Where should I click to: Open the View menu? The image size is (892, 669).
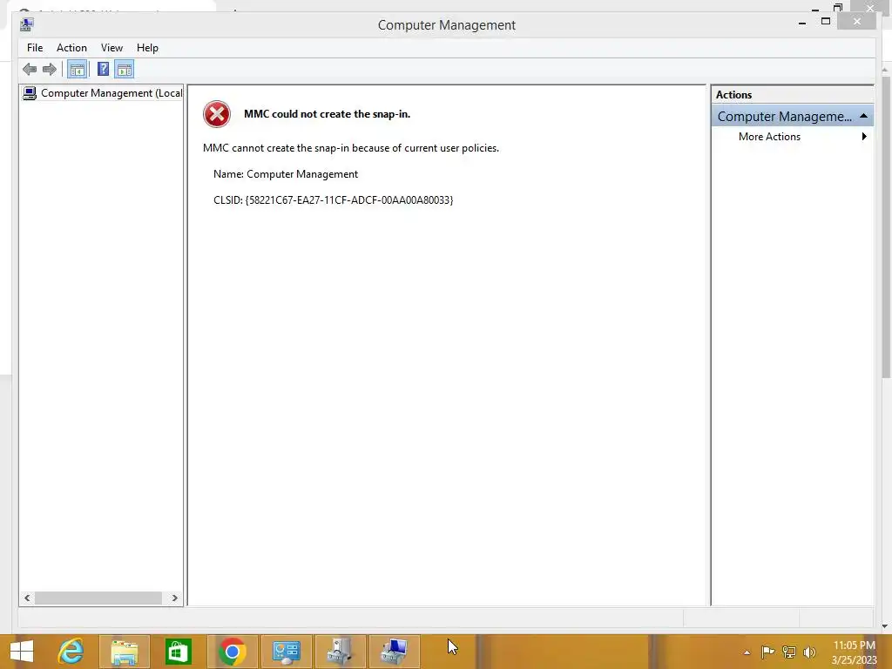[x=111, y=48]
